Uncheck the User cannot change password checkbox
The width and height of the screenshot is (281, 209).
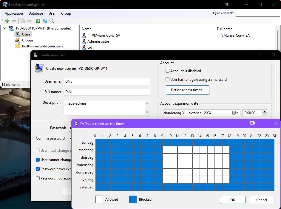pos(38,160)
